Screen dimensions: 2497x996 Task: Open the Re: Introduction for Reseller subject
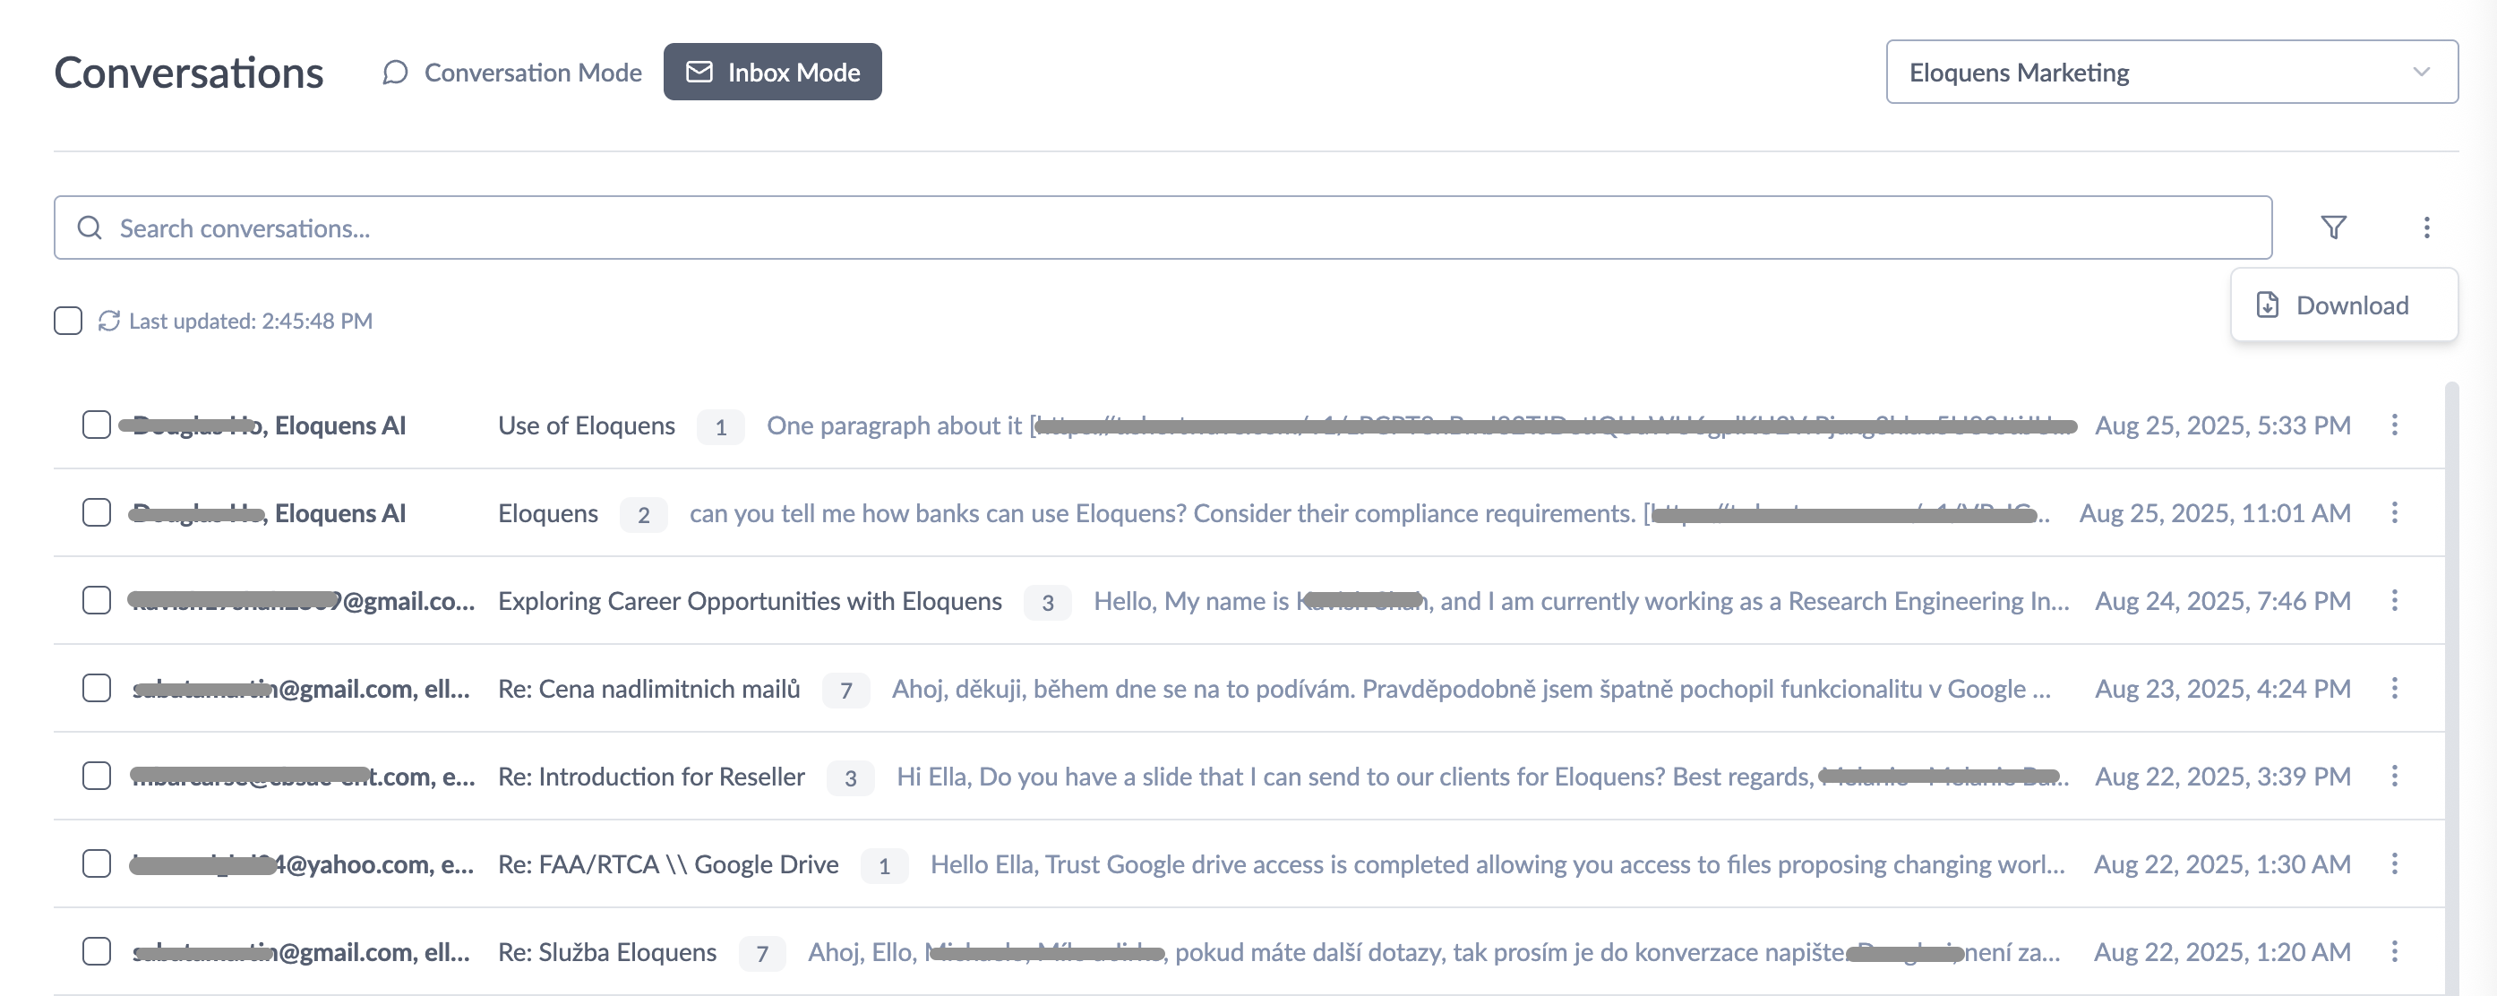651,777
